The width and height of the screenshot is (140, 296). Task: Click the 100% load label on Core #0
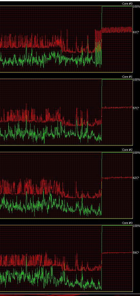136,6
